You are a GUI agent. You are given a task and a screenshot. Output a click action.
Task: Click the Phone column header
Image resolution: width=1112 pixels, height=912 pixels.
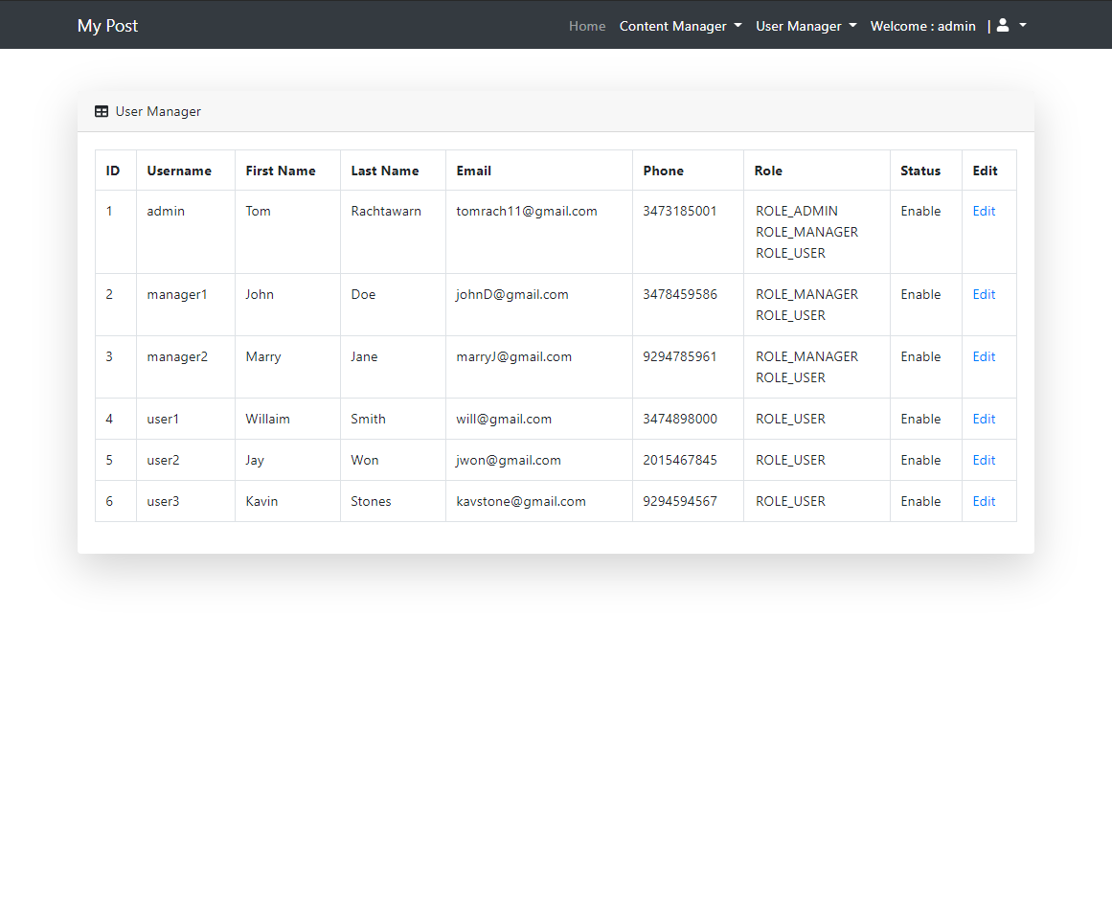click(x=663, y=171)
